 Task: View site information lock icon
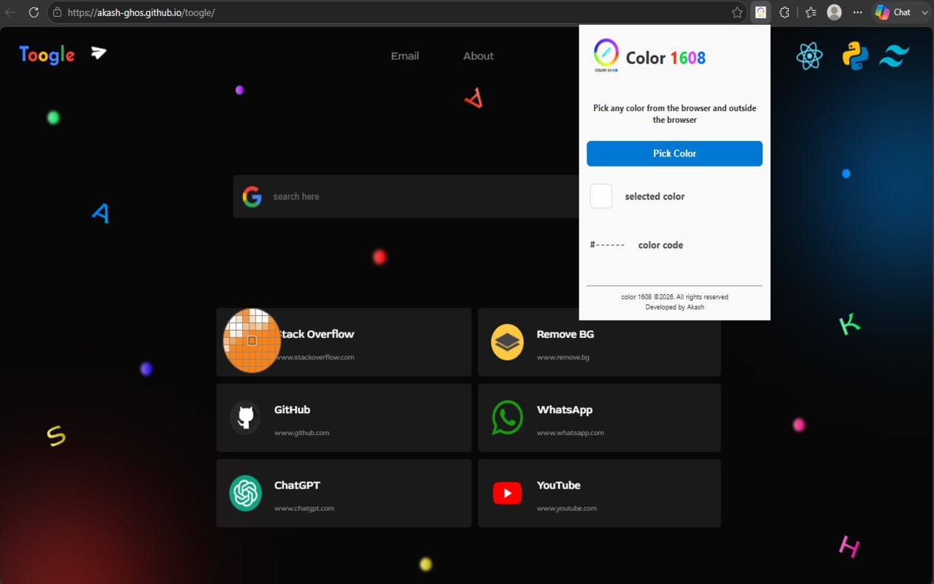coord(57,12)
